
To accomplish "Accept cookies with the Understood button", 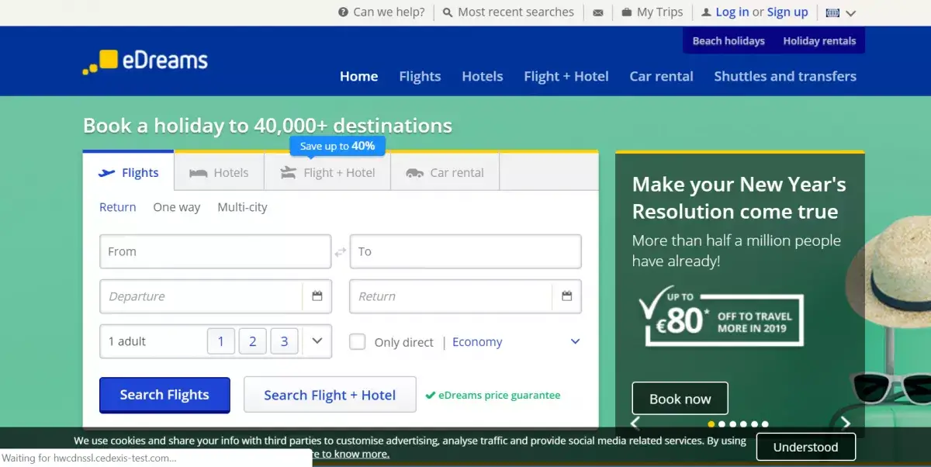I will click(806, 447).
